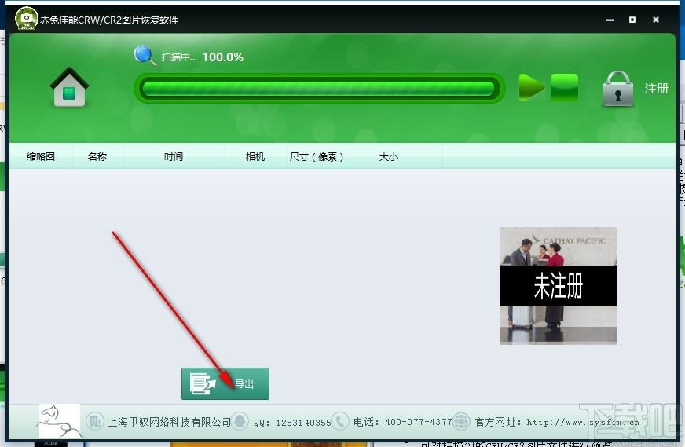Minimize the recovery software window

point(610,20)
